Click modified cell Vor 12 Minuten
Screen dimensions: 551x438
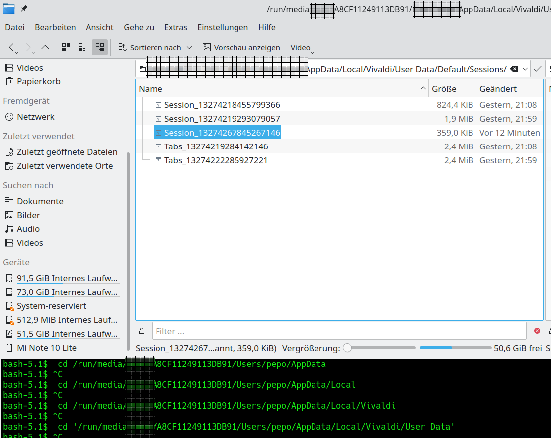coord(510,133)
